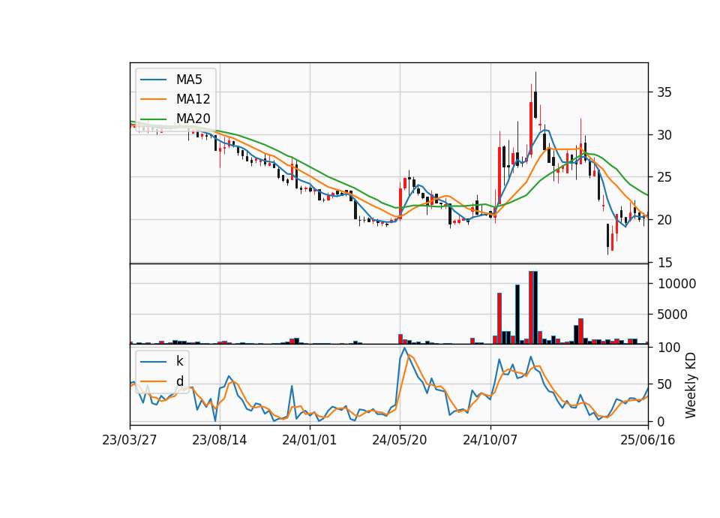Click the 50 KD axis label
This screenshot has width=720, height=518.
tap(664, 384)
